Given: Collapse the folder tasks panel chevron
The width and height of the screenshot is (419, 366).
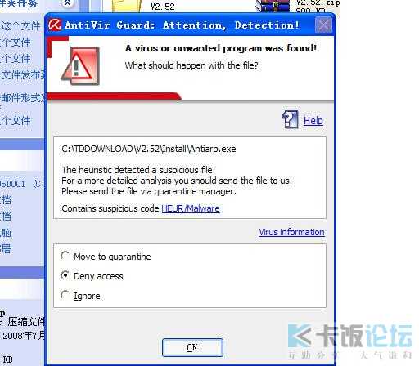Looking at the screenshot, I should tap(67, 3).
